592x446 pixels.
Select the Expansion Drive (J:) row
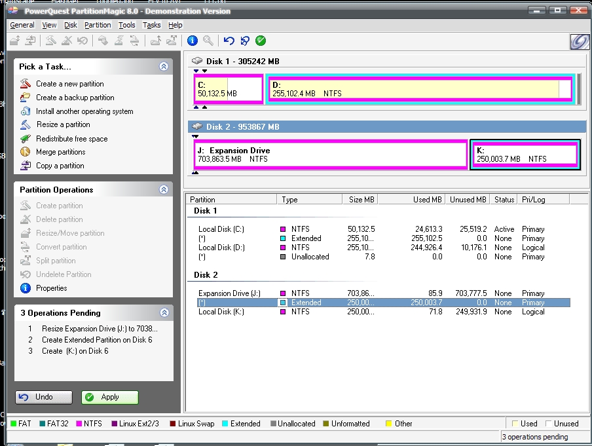pos(383,293)
